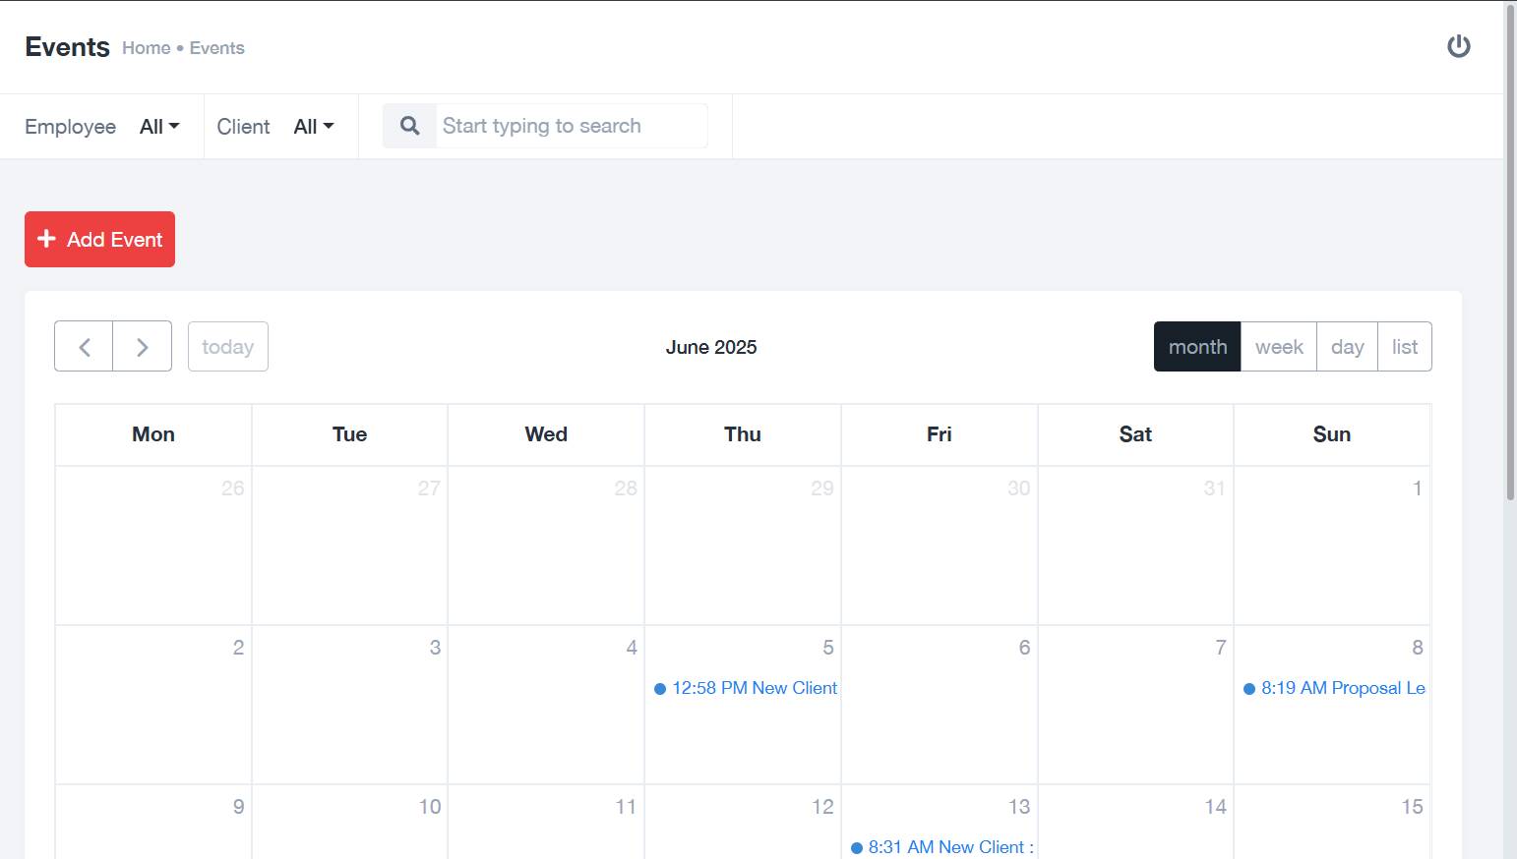Switch to month view
This screenshot has width=1517, height=859.
click(x=1197, y=346)
